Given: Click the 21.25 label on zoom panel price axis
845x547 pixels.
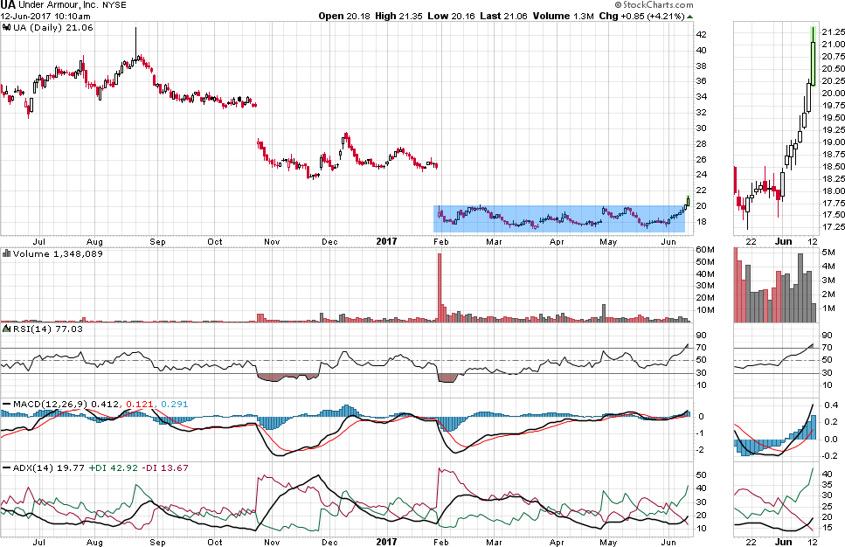Looking at the screenshot, I should click(833, 32).
